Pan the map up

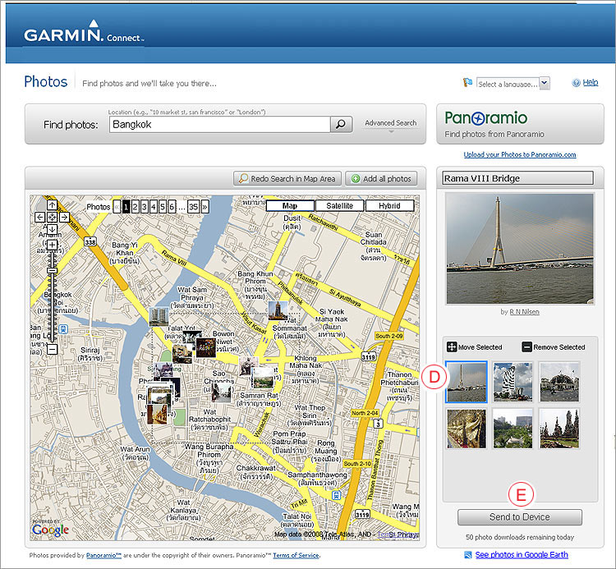coord(52,205)
